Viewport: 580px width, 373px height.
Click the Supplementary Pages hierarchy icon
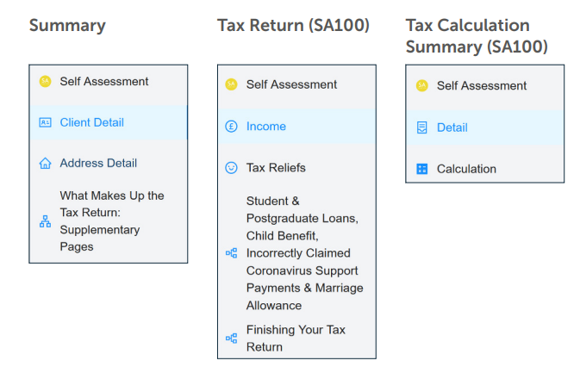[45, 221]
